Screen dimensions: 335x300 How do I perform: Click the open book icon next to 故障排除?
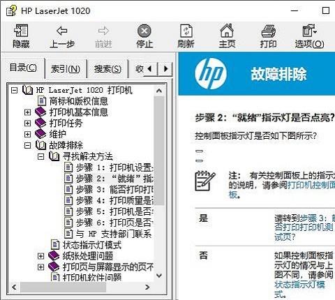(x=40, y=145)
